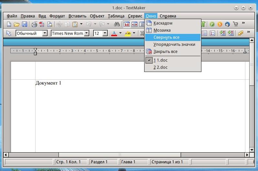Open the Undo history dropdown arrow
This screenshot has width=258, height=171.
[95, 24]
